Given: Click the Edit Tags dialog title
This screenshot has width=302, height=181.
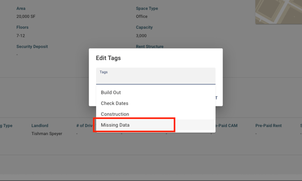Looking at the screenshot, I should [108, 58].
